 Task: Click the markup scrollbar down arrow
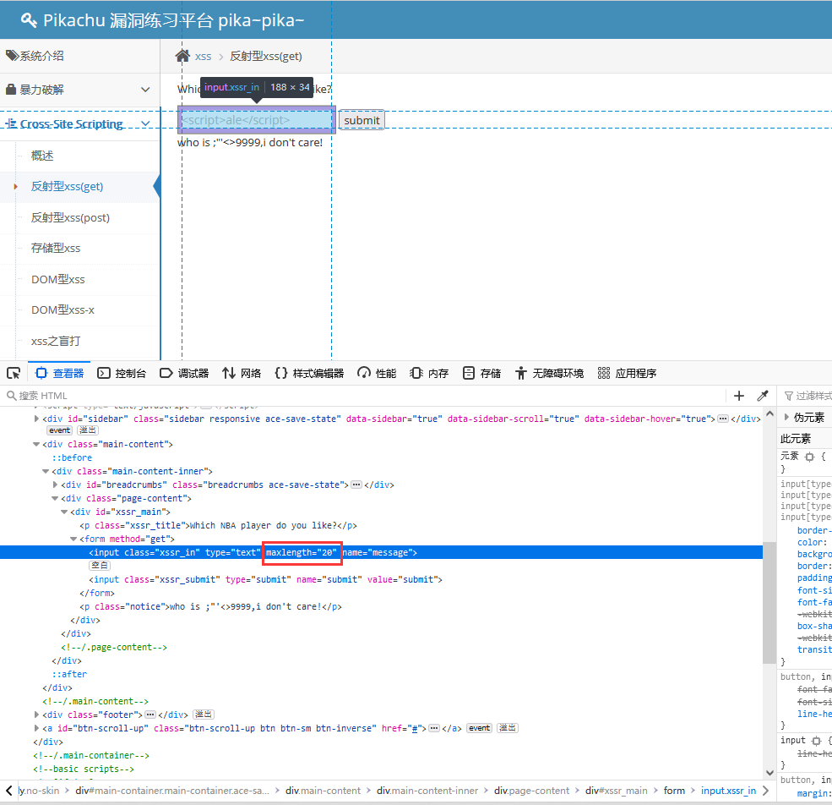[x=770, y=773]
